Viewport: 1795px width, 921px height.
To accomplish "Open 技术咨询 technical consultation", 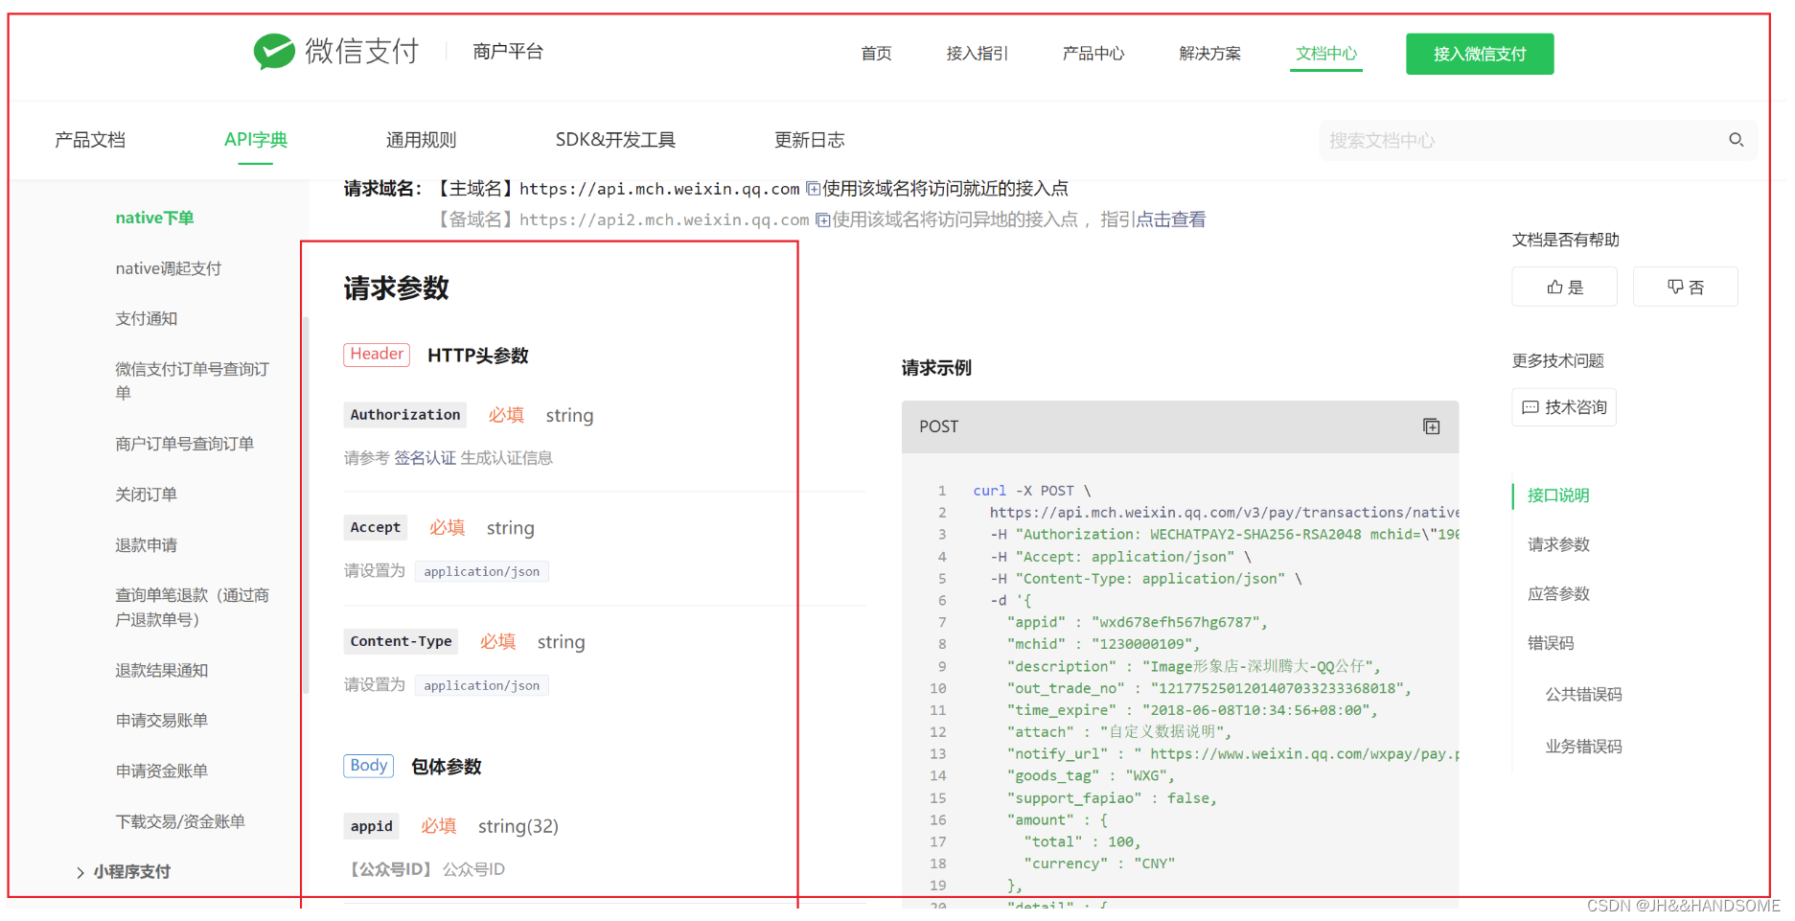I will (1564, 407).
